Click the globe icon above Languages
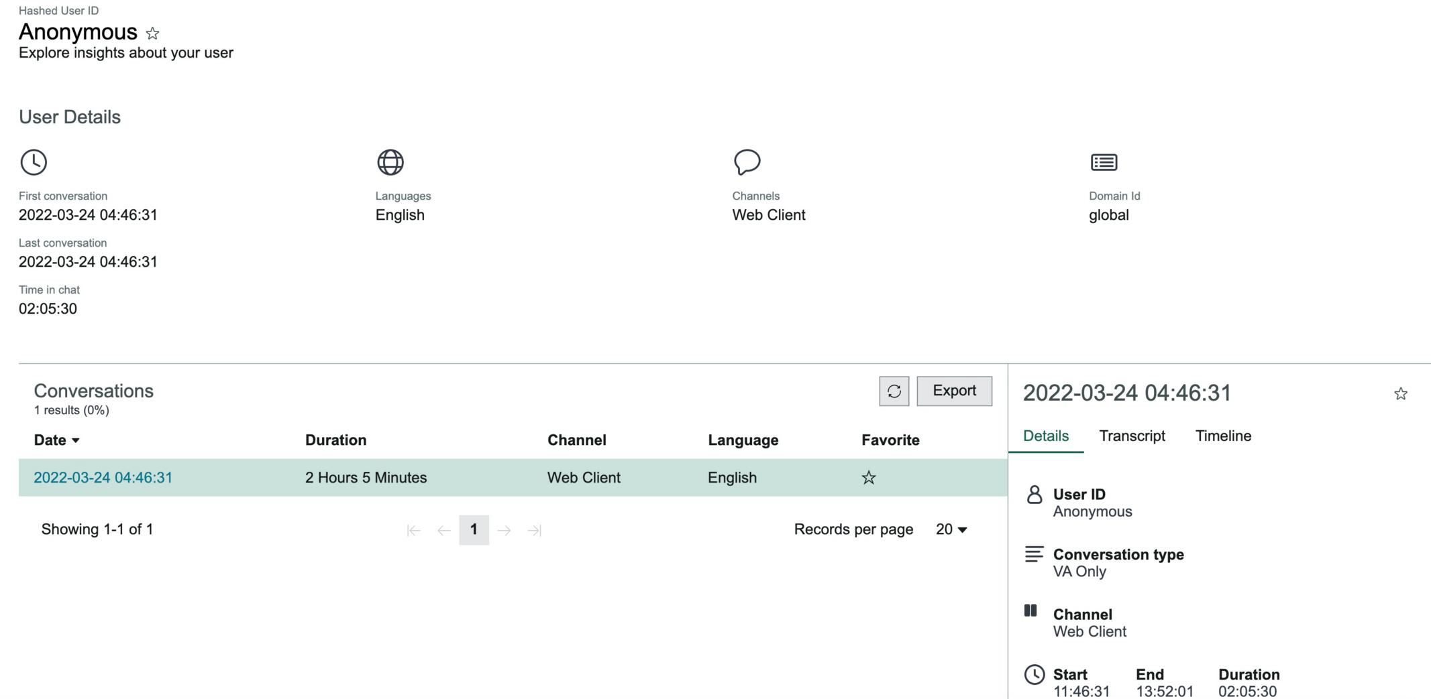Screen dimensions: 1431x699 point(390,162)
